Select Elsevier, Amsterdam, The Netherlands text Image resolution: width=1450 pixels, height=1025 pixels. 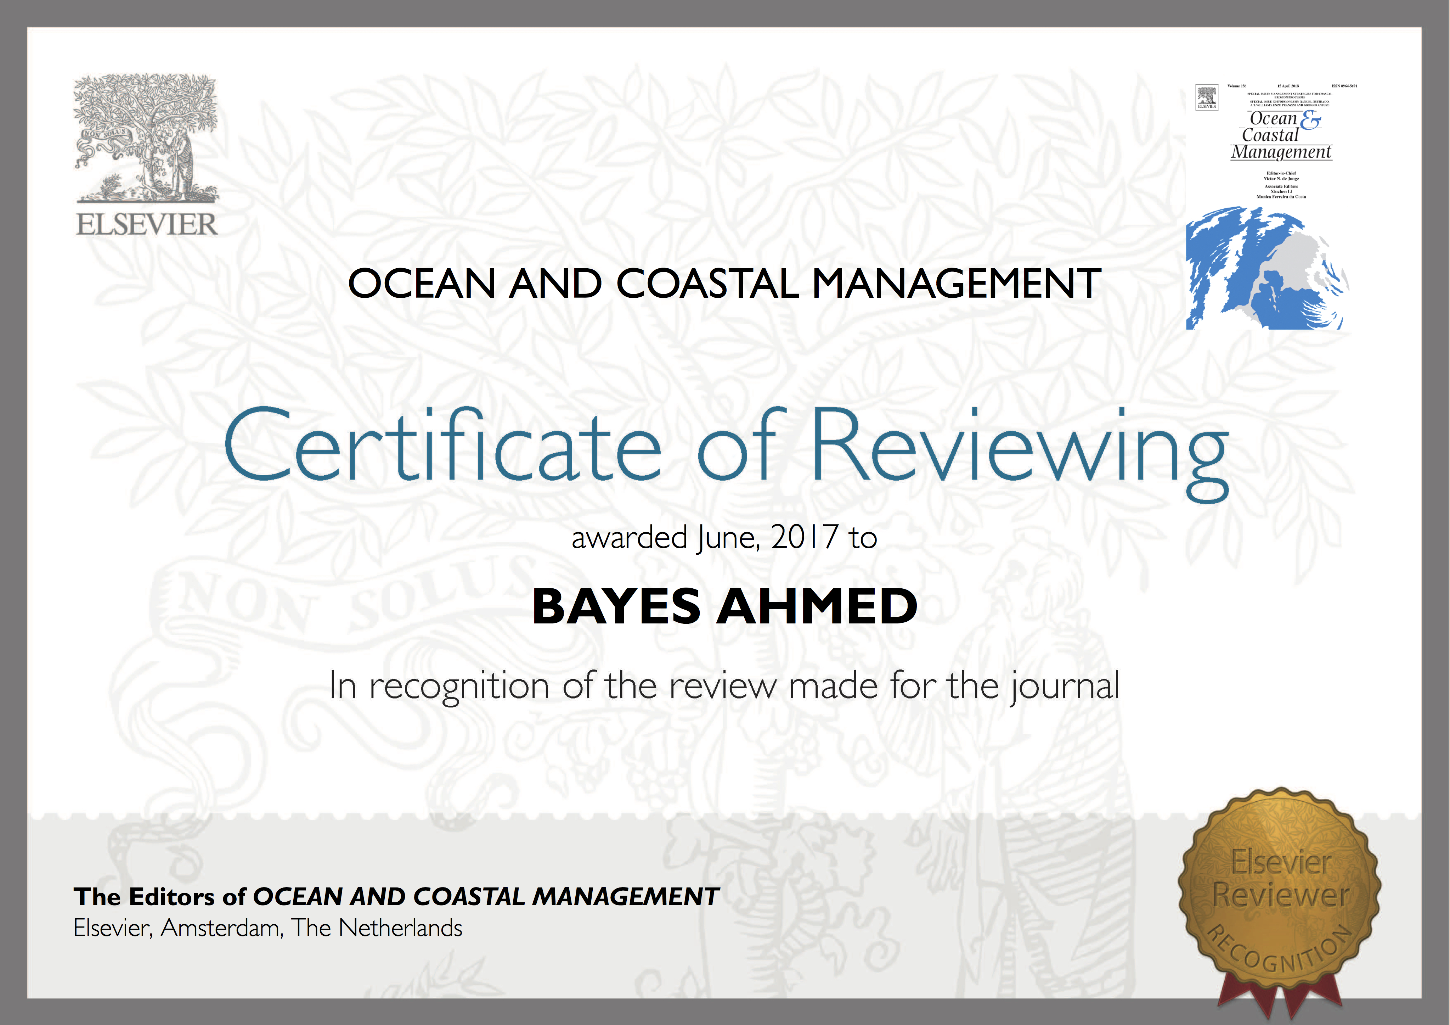(268, 928)
